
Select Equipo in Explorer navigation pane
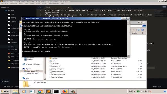tap(28, 69)
